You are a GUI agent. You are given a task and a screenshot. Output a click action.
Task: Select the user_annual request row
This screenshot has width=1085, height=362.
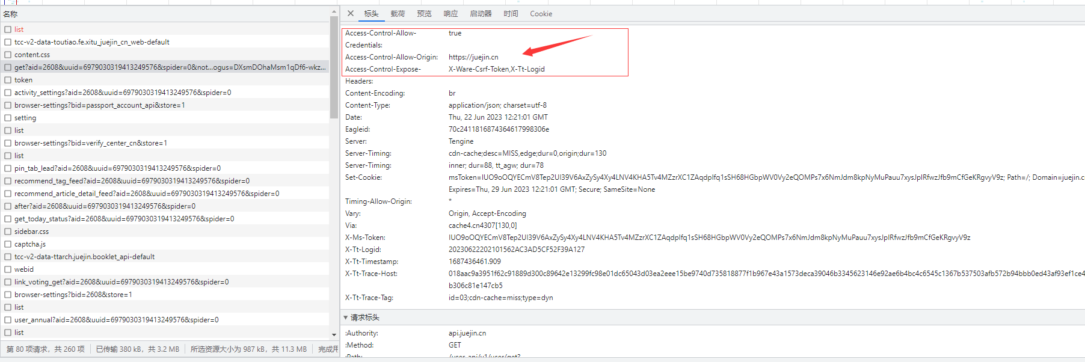(117, 320)
